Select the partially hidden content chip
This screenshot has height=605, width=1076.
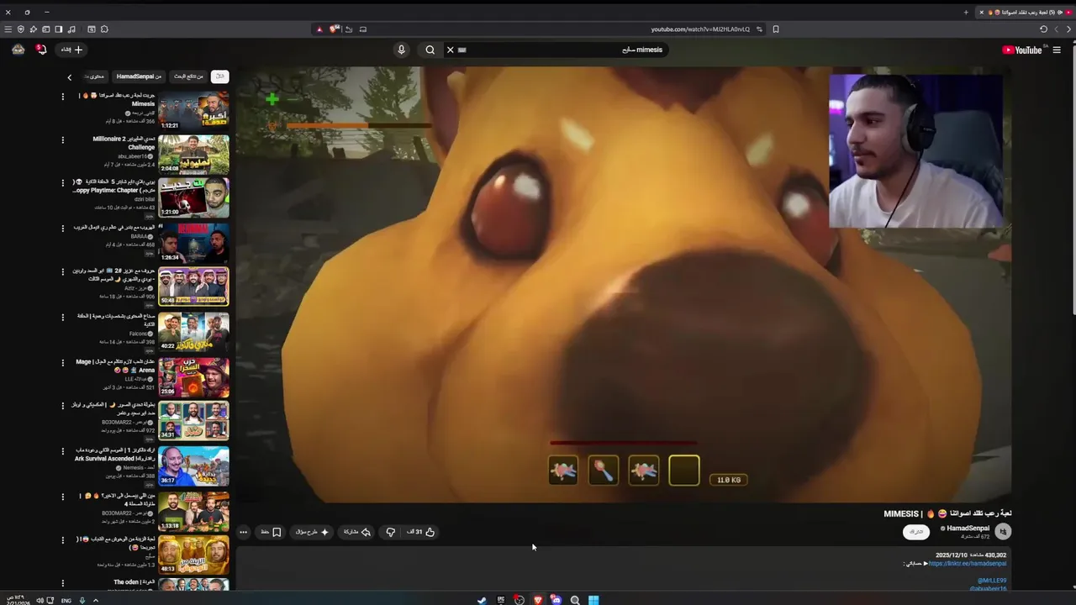(x=94, y=76)
